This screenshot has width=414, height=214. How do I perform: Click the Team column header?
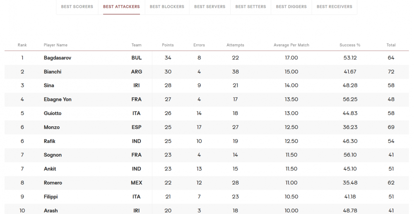137,45
